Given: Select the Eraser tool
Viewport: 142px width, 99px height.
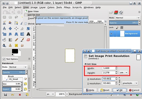Looking at the screenshot, I should 28,40.
